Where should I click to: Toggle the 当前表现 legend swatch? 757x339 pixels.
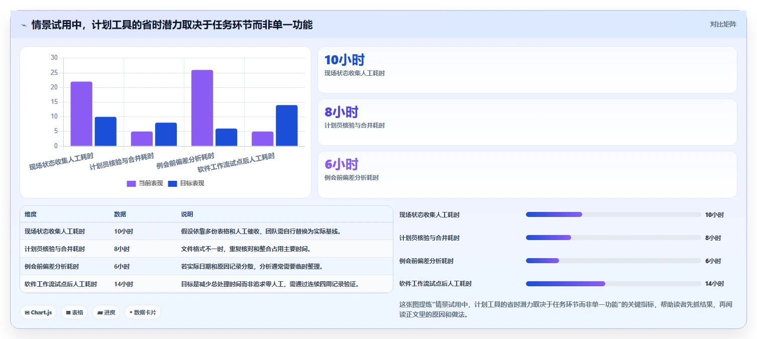pyautogui.click(x=131, y=183)
